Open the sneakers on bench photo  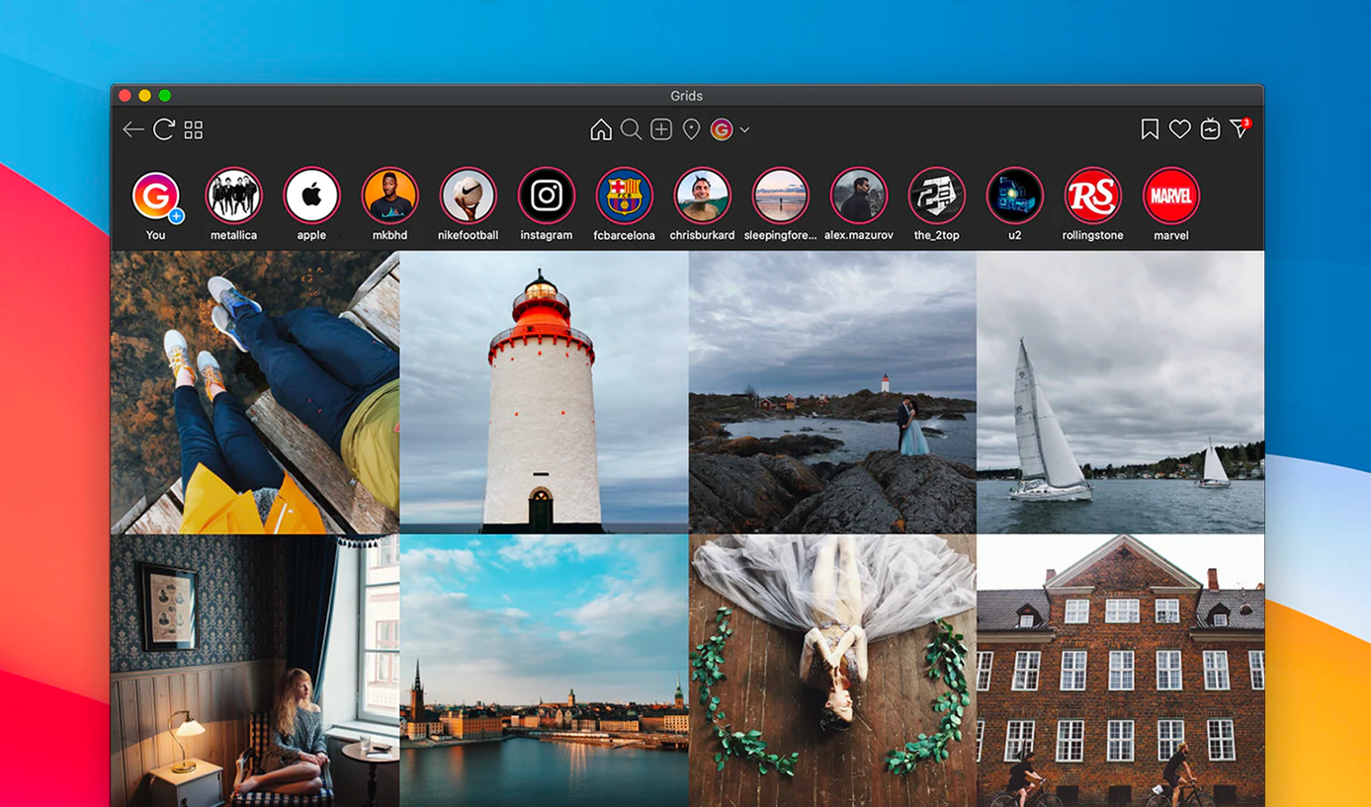[255, 392]
